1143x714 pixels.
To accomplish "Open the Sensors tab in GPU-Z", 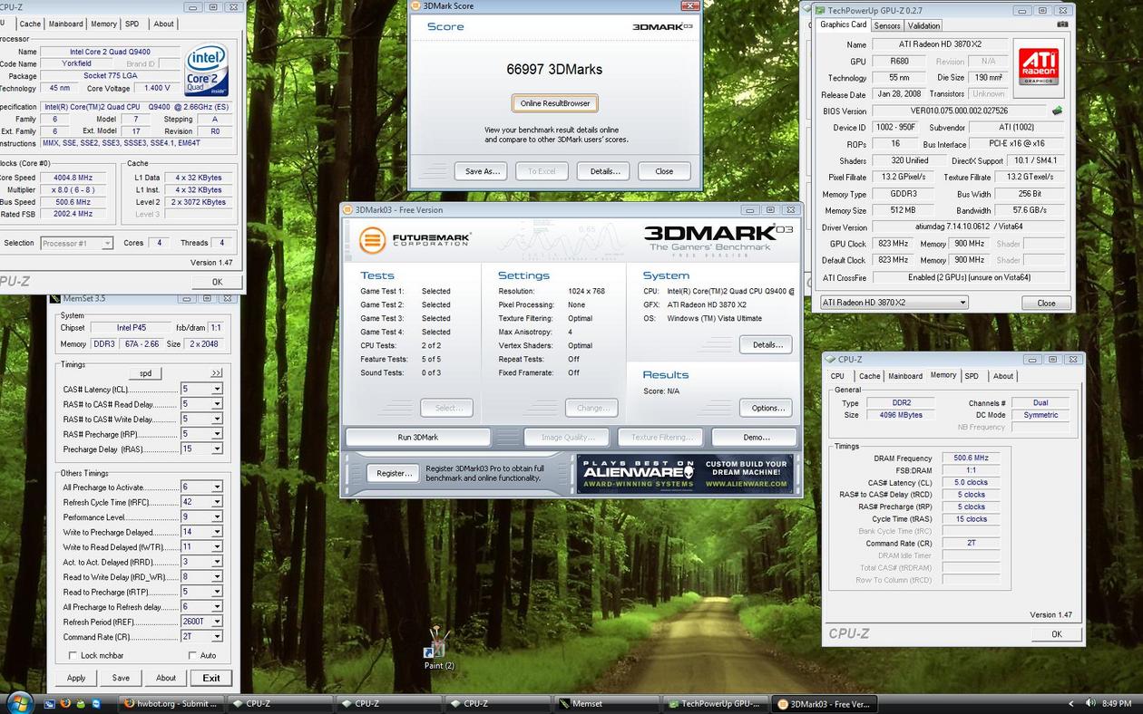I will click(887, 25).
